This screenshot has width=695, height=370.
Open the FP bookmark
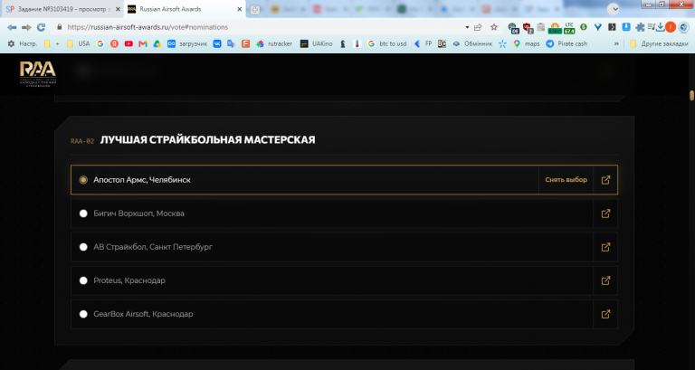coord(423,43)
